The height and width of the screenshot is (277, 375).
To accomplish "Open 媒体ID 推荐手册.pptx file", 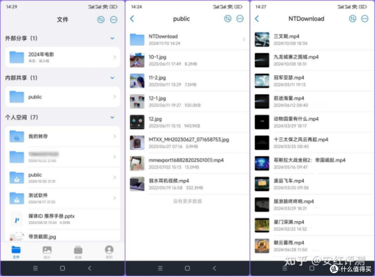I will 62,219.
